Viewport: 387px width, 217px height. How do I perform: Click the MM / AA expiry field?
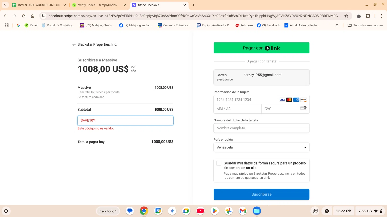(237, 109)
